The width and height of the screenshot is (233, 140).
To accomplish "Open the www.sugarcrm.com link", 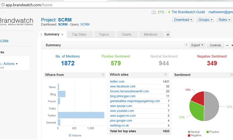I will [x=123, y=116].
